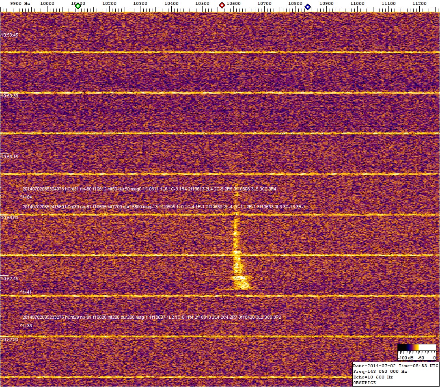This screenshot has width=440, height=387.
Task: Select the red diamond frequency marker
Action: point(222,6)
